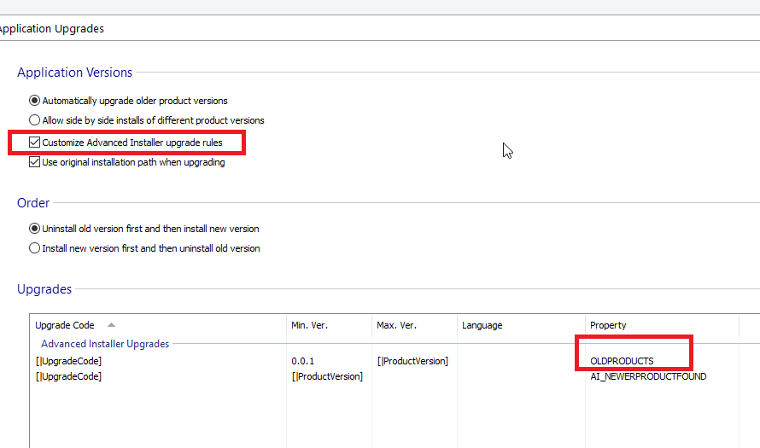Select the AI_NEWERPRODUCTFOUND property cell
Screen dimensions: 760x448
point(648,376)
